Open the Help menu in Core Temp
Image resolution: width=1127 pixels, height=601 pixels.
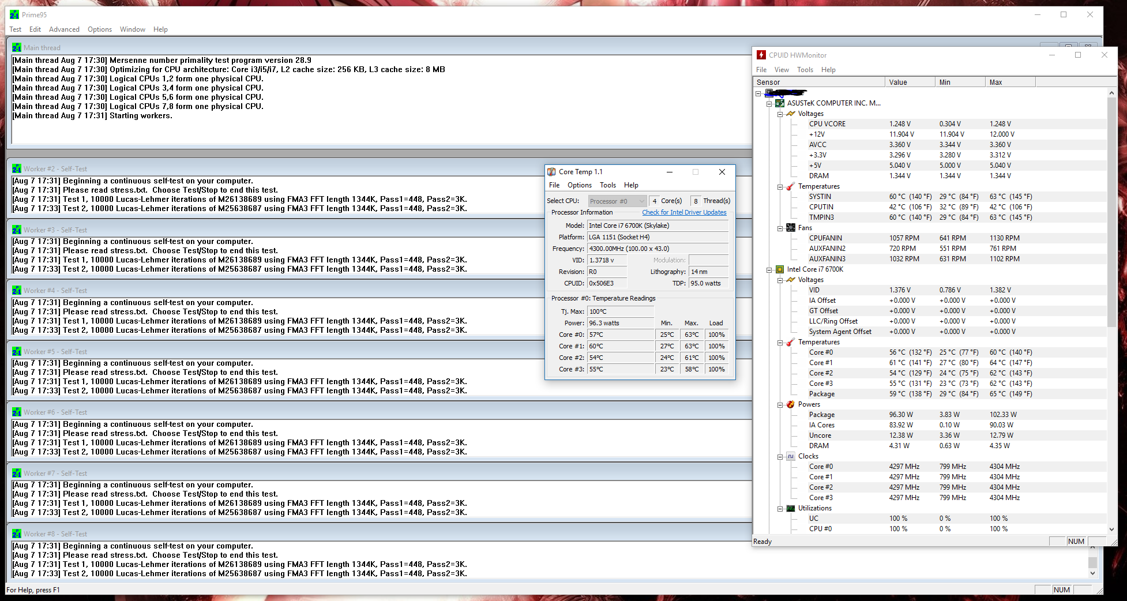click(x=631, y=185)
